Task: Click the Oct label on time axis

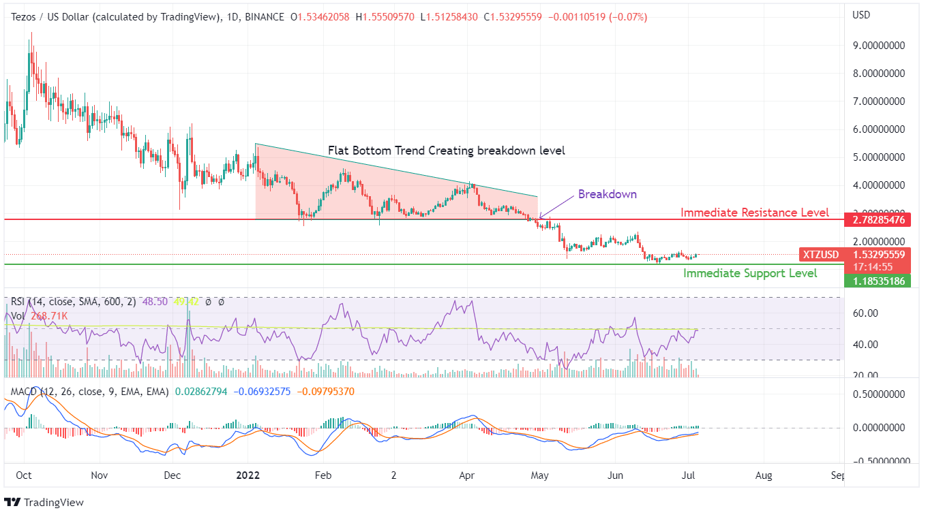Action: [x=23, y=475]
